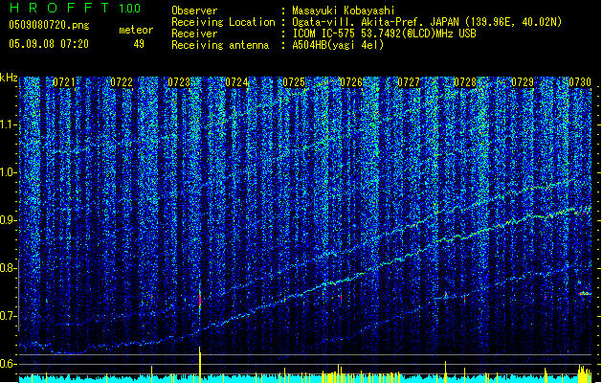Click the 0.9 frequency axis label
602x383 pixels.
point(9,220)
